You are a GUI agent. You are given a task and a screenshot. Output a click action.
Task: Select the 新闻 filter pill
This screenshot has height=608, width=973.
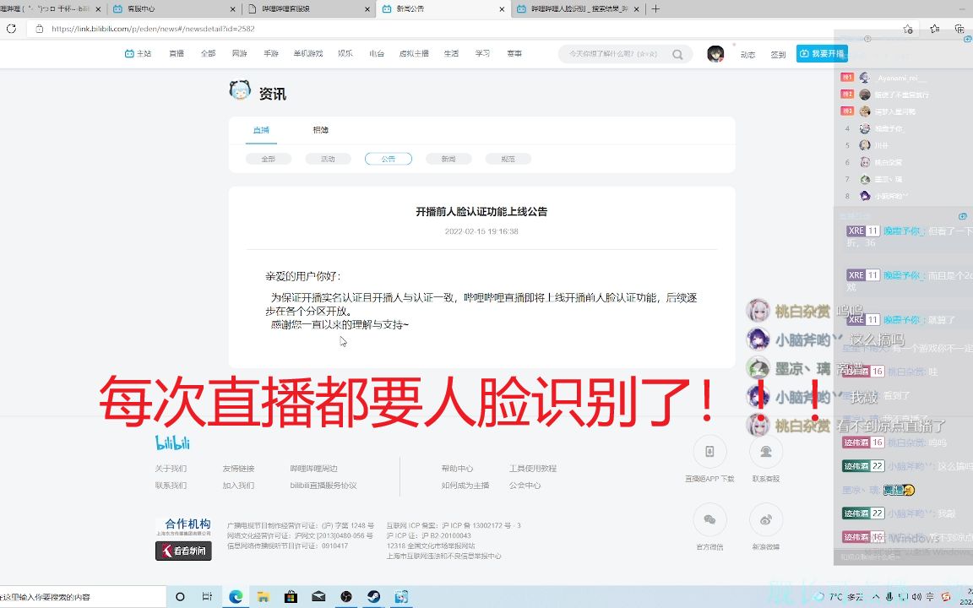click(448, 158)
